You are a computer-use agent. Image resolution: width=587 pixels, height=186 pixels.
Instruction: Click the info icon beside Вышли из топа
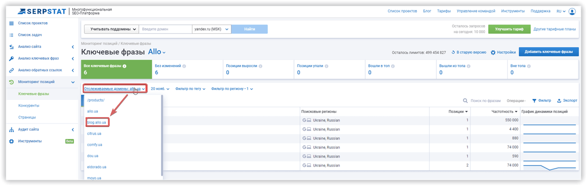point(468,66)
